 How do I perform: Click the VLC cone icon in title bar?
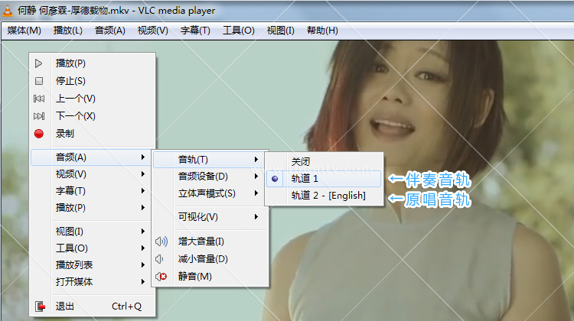[x=8, y=11]
